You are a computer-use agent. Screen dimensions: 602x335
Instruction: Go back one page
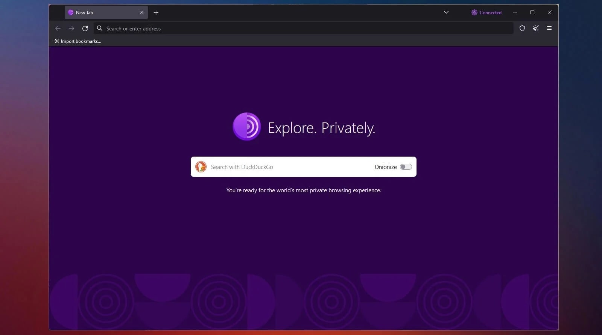coord(58,29)
